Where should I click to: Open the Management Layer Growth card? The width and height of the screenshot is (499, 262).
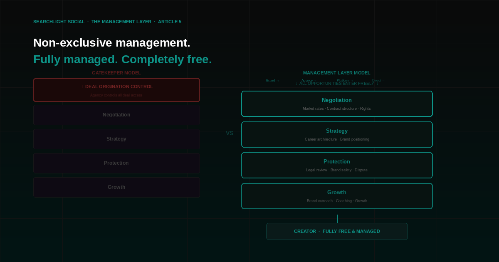(337, 196)
